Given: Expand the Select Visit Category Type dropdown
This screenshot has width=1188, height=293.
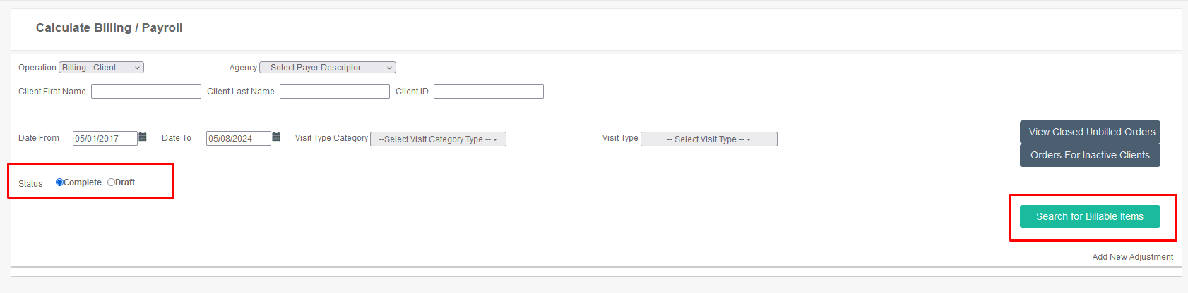Looking at the screenshot, I should click(x=438, y=139).
